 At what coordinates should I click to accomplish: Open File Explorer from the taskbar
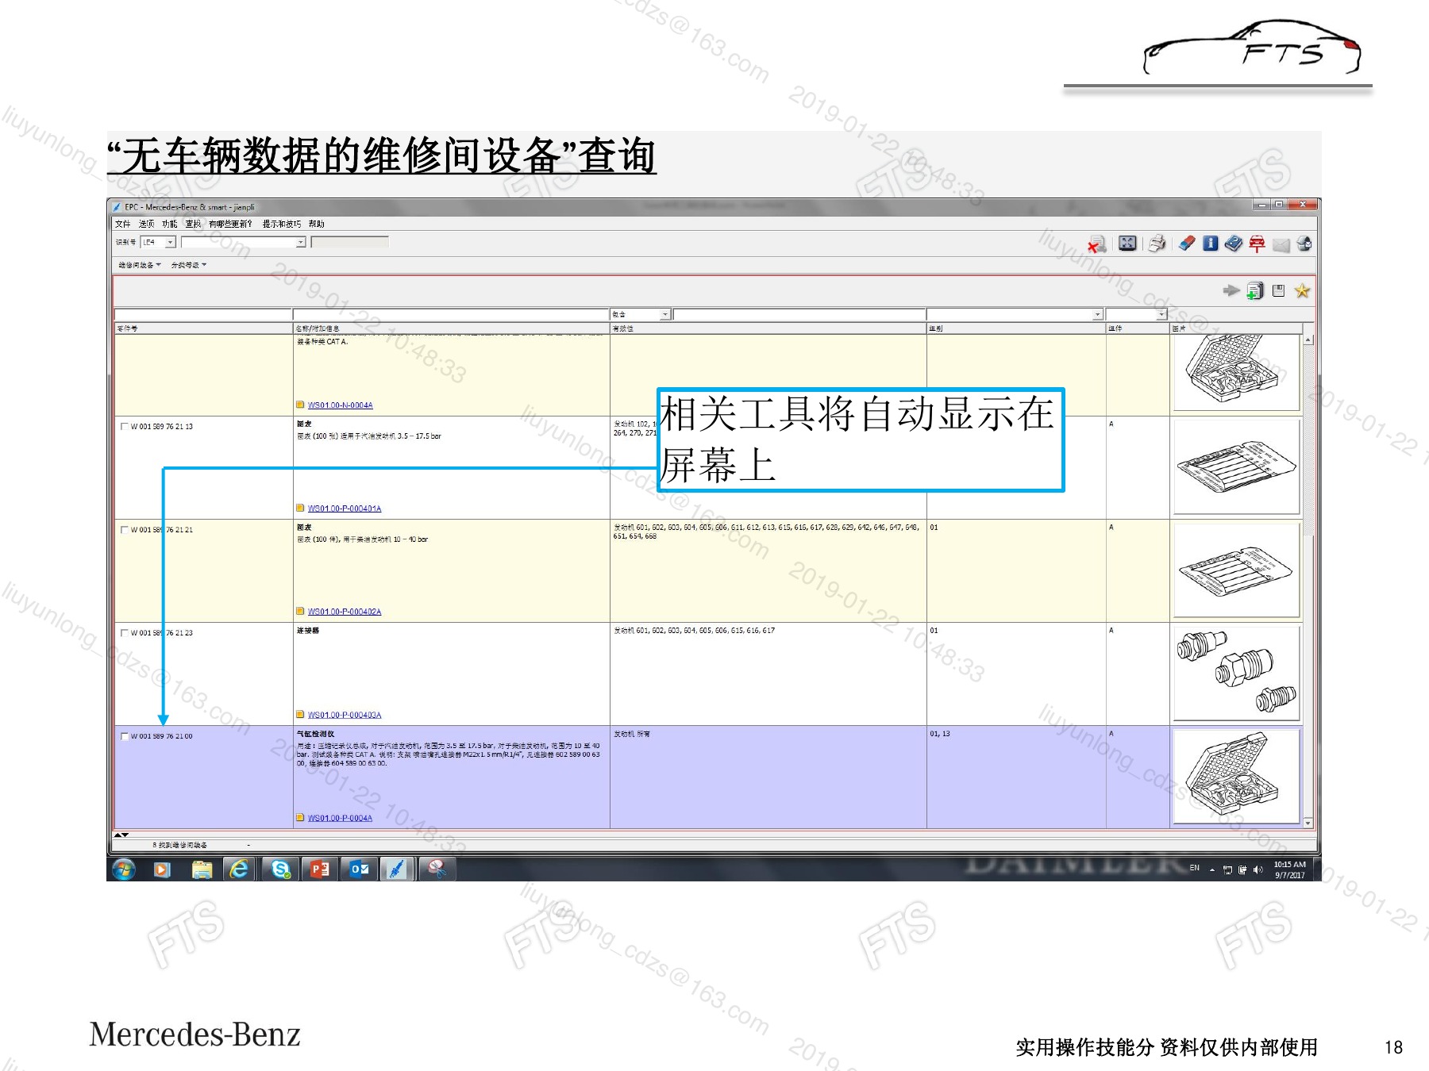[x=202, y=869]
